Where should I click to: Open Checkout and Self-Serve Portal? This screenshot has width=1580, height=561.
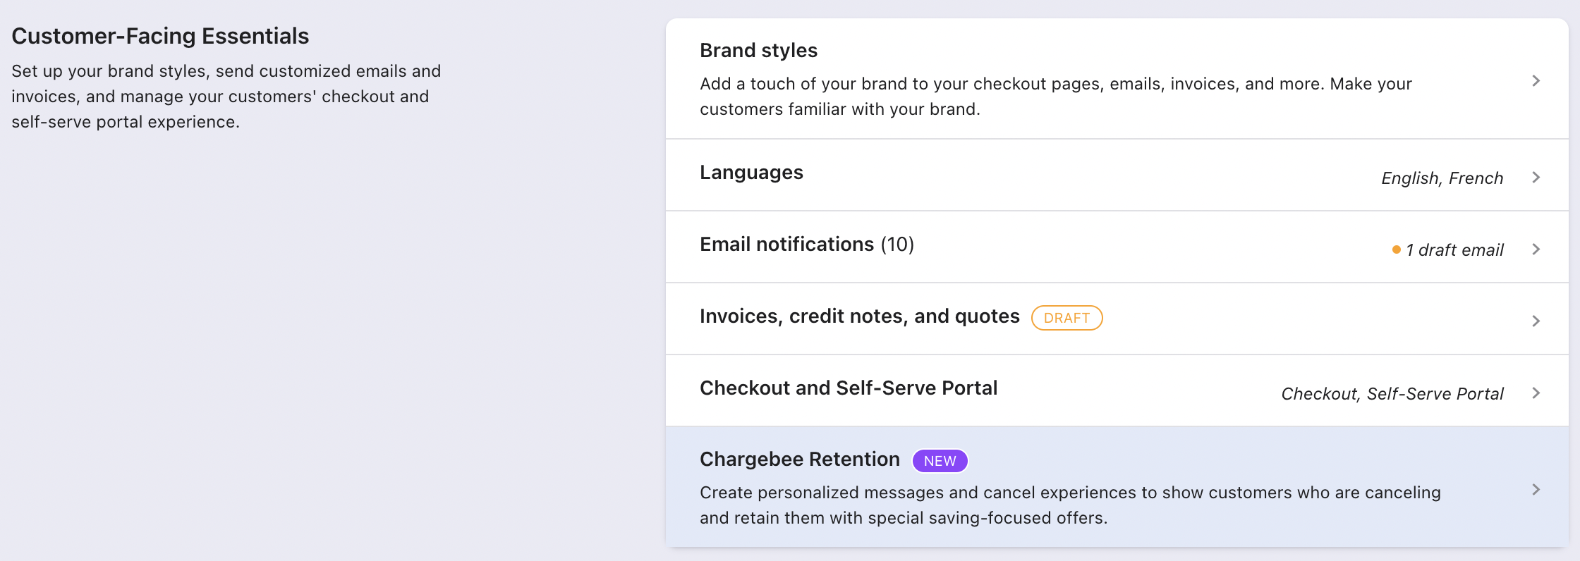coord(848,388)
